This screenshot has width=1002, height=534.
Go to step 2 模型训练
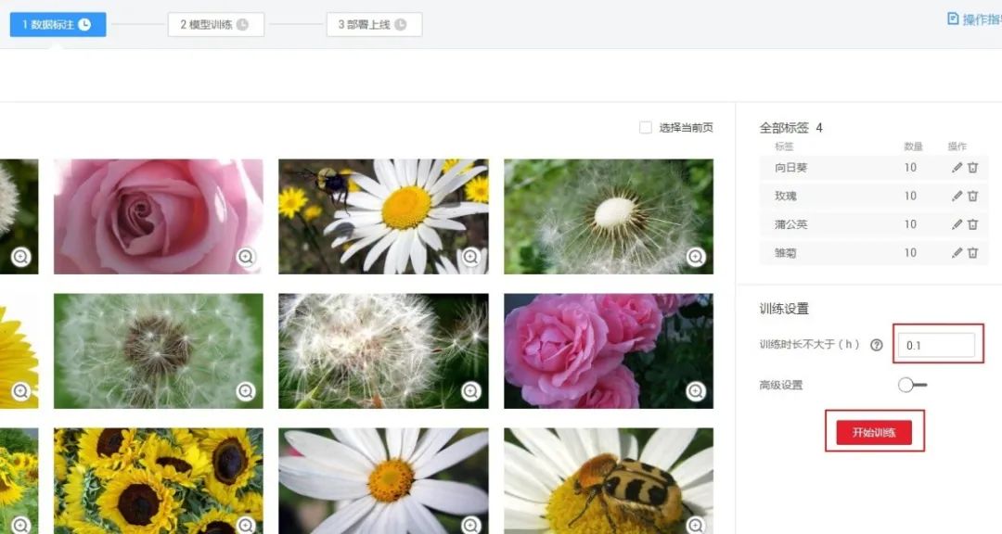tap(216, 24)
